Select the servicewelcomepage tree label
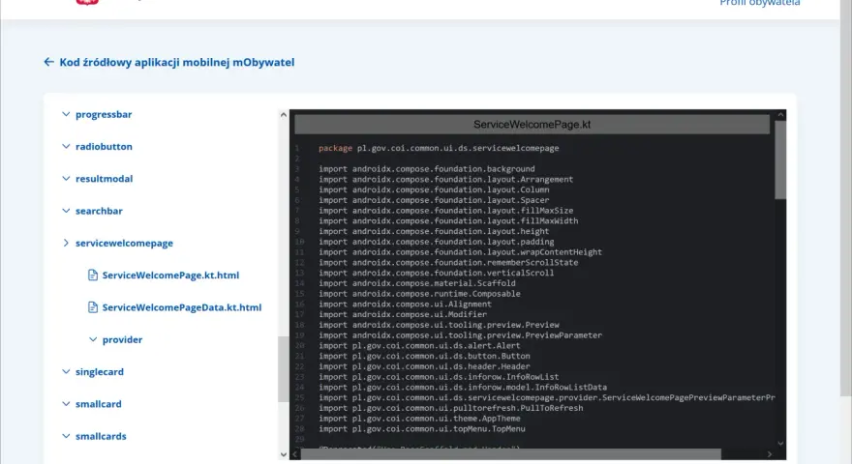The image size is (852, 464). 124,244
